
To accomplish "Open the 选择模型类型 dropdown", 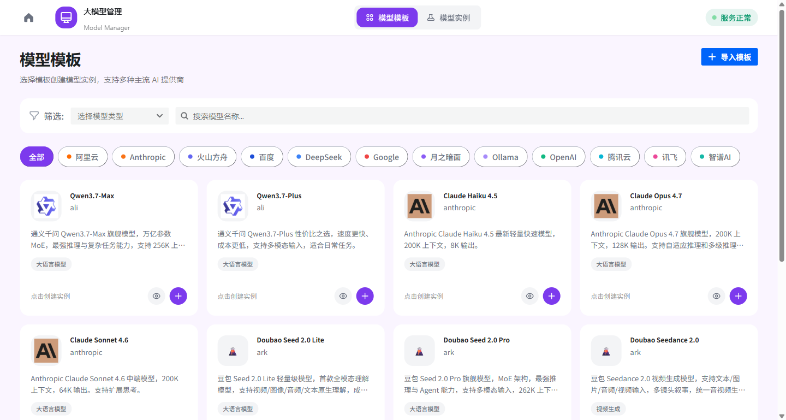I will [x=120, y=116].
